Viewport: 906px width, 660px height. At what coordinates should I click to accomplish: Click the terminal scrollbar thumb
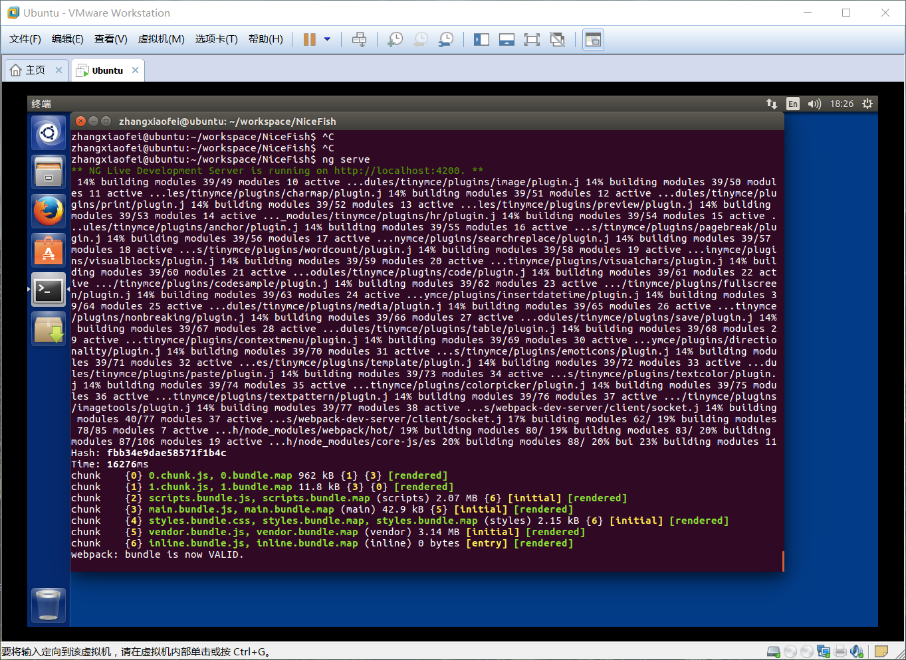[x=783, y=561]
